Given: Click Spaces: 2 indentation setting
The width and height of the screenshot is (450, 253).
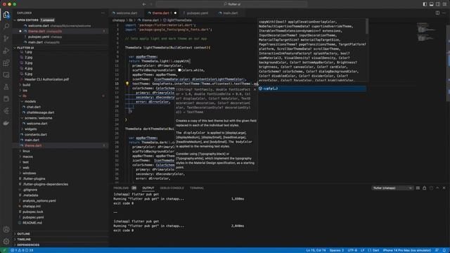Looking at the screenshot, I should (337, 250).
